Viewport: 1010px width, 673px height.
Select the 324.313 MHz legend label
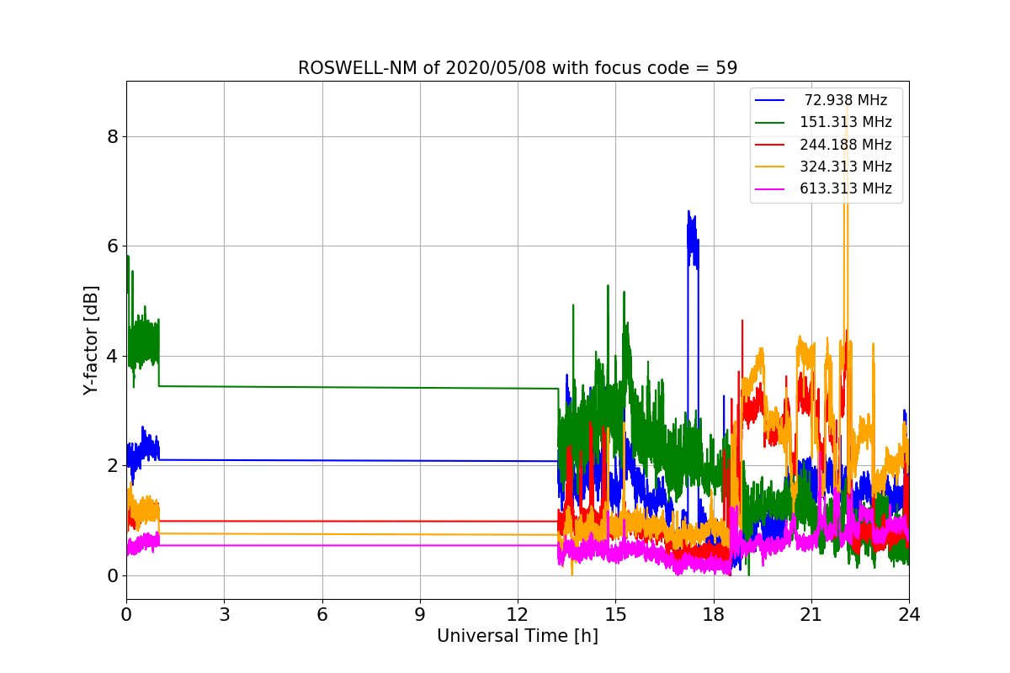pyautogui.click(x=846, y=167)
